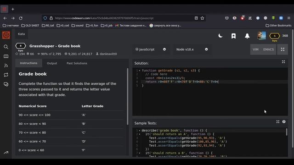Open a new browser tab

click(x=13, y=9)
